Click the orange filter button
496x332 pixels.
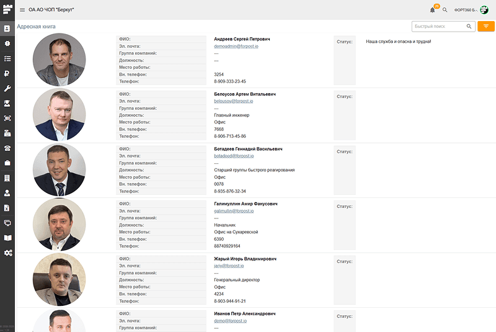click(x=486, y=26)
